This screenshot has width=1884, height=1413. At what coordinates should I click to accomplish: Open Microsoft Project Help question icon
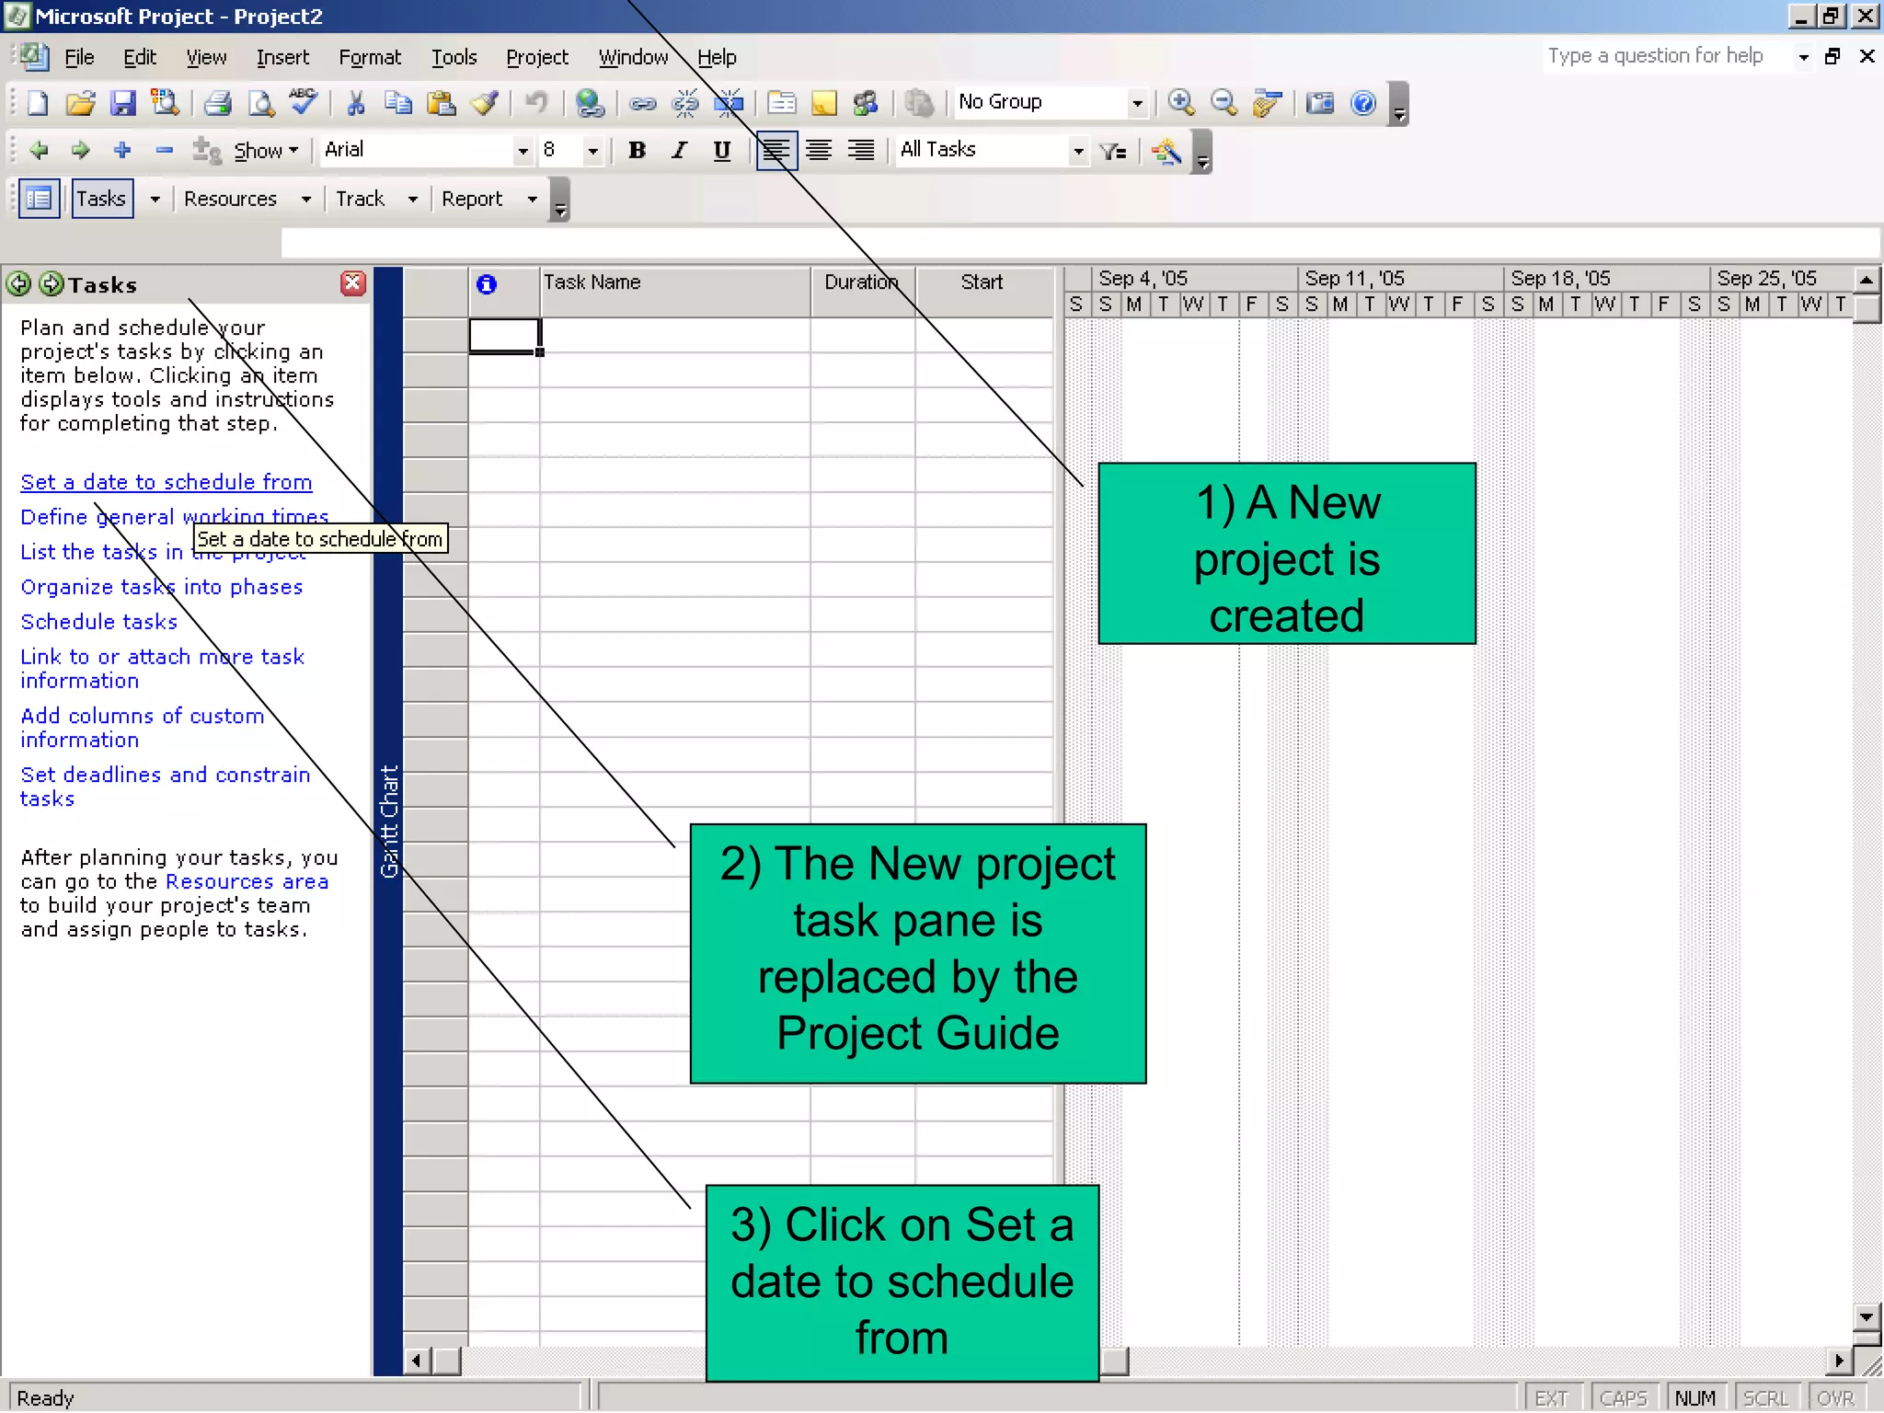coord(1363,102)
